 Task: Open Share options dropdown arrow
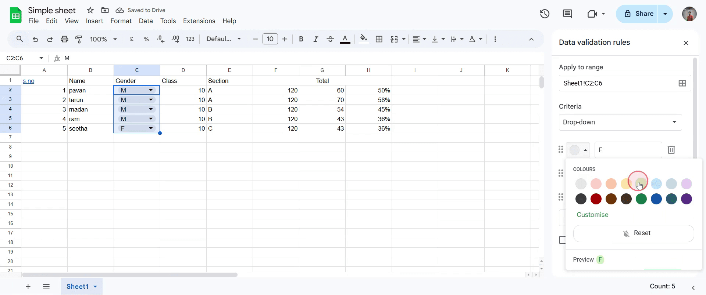pos(665,14)
